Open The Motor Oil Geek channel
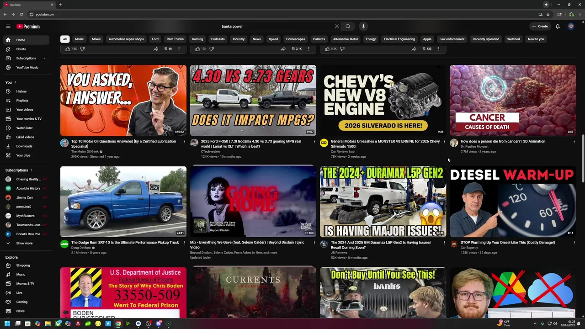Screen dimensions: 585x329 (85, 152)
